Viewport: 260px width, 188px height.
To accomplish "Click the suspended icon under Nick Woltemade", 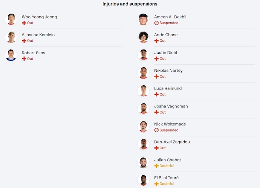I will click(156, 130).
